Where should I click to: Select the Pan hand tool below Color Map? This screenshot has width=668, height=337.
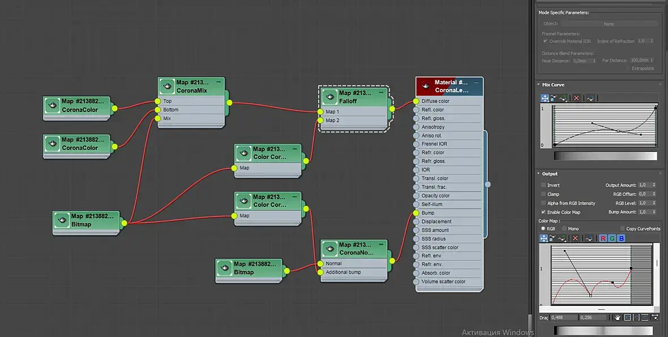(x=617, y=317)
